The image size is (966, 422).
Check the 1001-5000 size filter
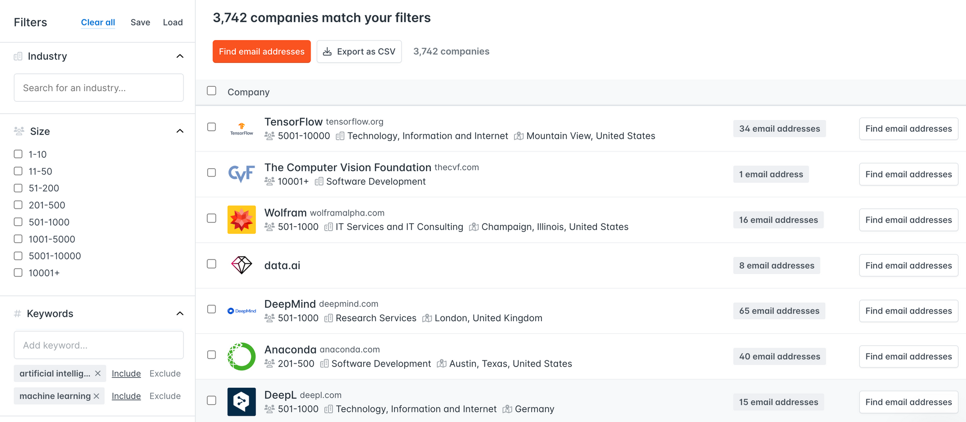click(x=18, y=239)
